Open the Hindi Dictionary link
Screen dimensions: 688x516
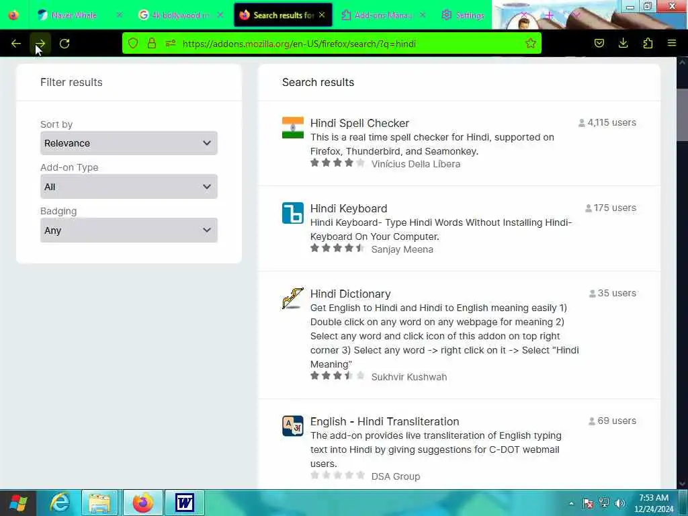point(350,294)
